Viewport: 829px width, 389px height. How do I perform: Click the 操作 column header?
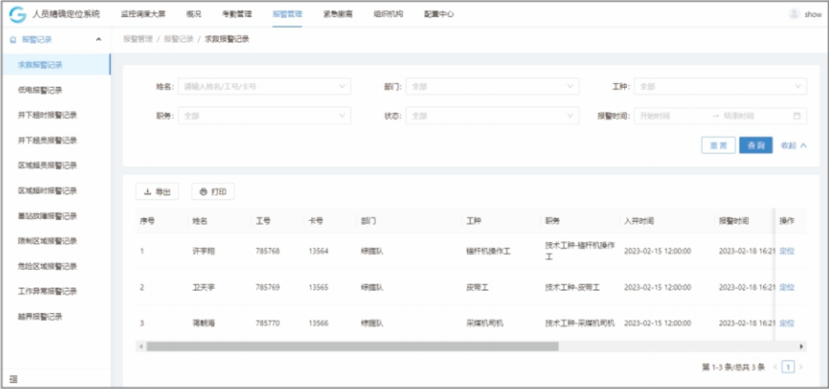(787, 221)
